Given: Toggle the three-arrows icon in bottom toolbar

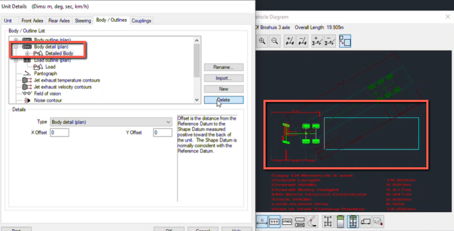Looking at the screenshot, I should click(x=274, y=221).
